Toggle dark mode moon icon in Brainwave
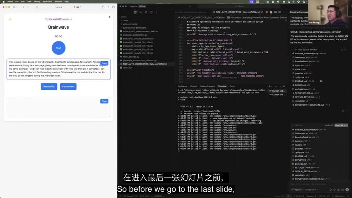352x198 pixels. click(10, 19)
